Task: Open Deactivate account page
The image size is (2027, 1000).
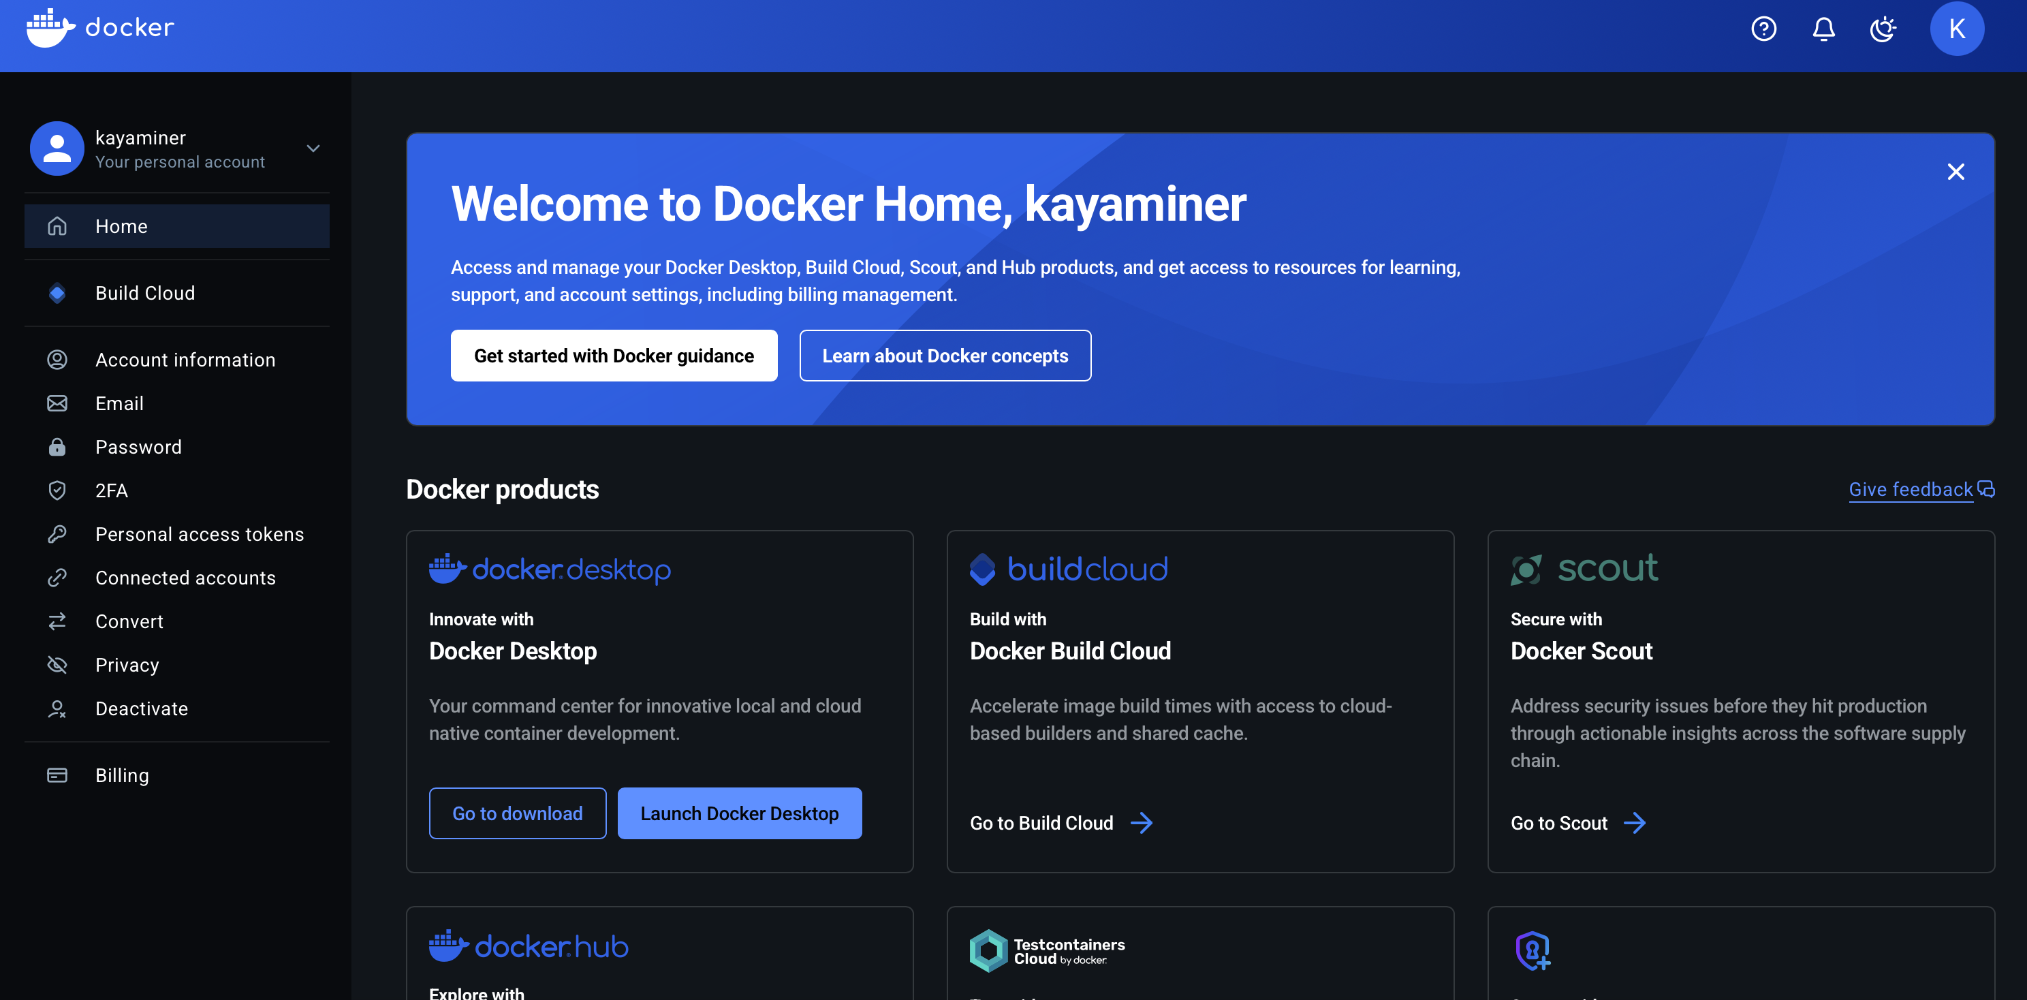Action: point(177,709)
